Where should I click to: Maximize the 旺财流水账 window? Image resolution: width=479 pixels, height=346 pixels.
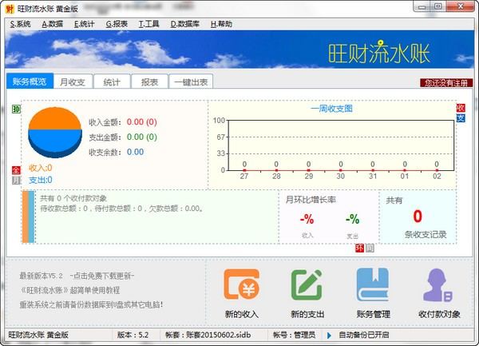(x=438, y=6)
